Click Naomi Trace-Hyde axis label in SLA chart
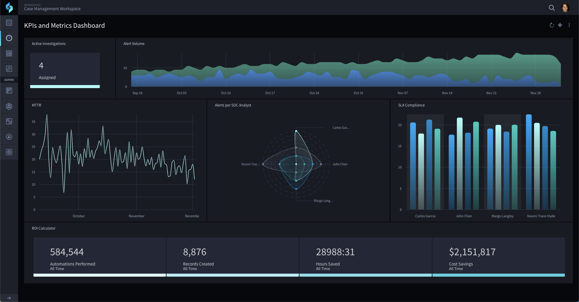The image size is (579, 302). [x=541, y=216]
